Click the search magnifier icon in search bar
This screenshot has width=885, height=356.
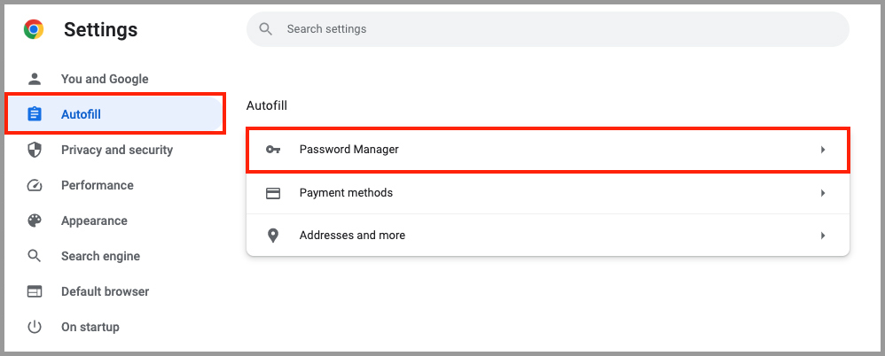coord(266,28)
